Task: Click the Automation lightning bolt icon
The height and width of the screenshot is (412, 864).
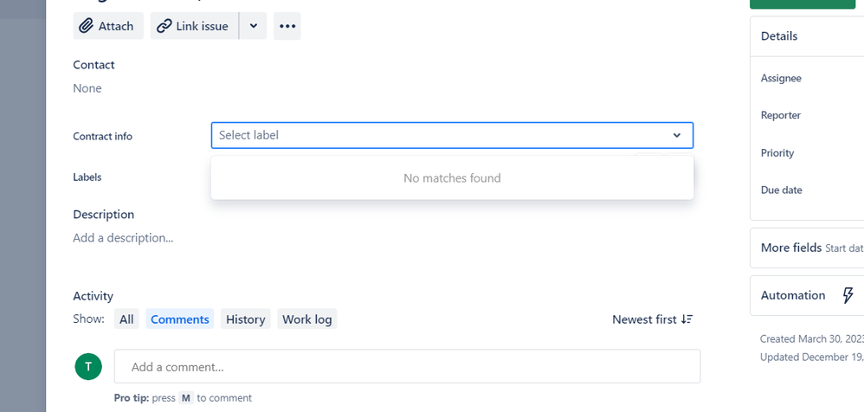Action: tap(848, 295)
